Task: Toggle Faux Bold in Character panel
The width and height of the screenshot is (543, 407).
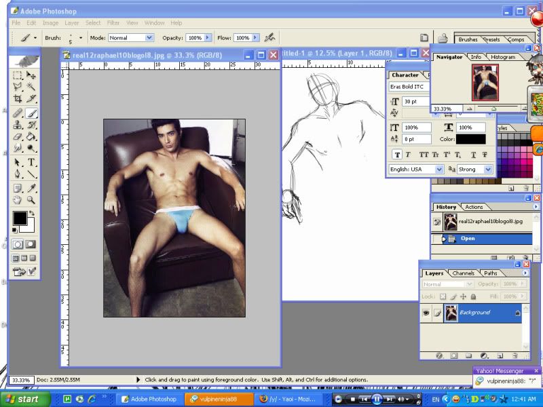Action: (x=397, y=154)
